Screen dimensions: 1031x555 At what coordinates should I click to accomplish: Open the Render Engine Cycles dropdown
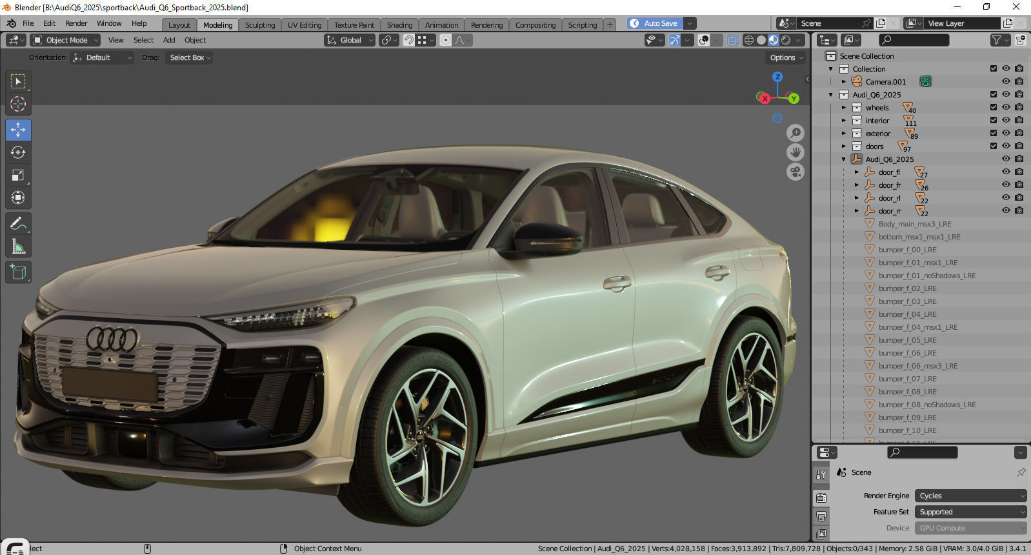pos(970,496)
